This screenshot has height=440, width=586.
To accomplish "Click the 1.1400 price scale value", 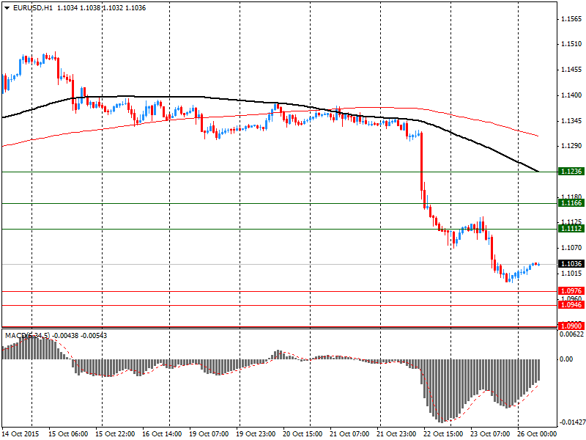I will click(572, 95).
